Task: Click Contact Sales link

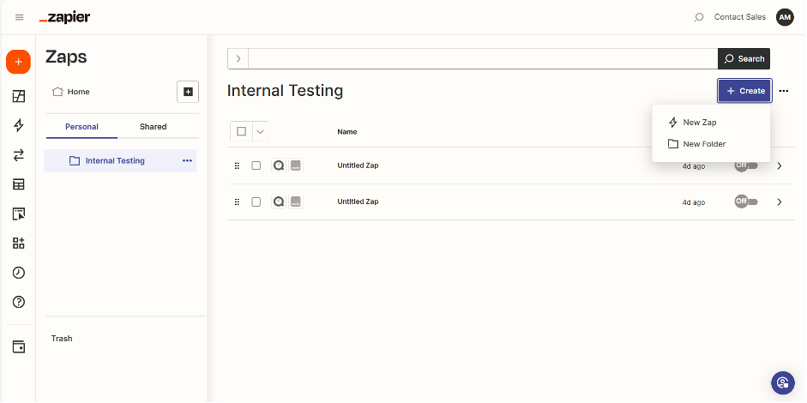Action: 740,17
